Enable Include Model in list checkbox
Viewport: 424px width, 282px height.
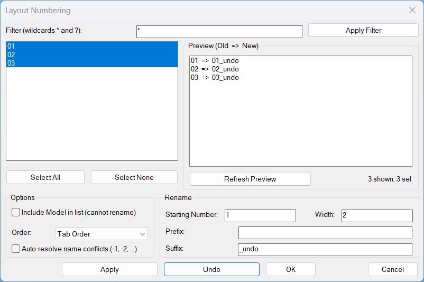pos(16,212)
